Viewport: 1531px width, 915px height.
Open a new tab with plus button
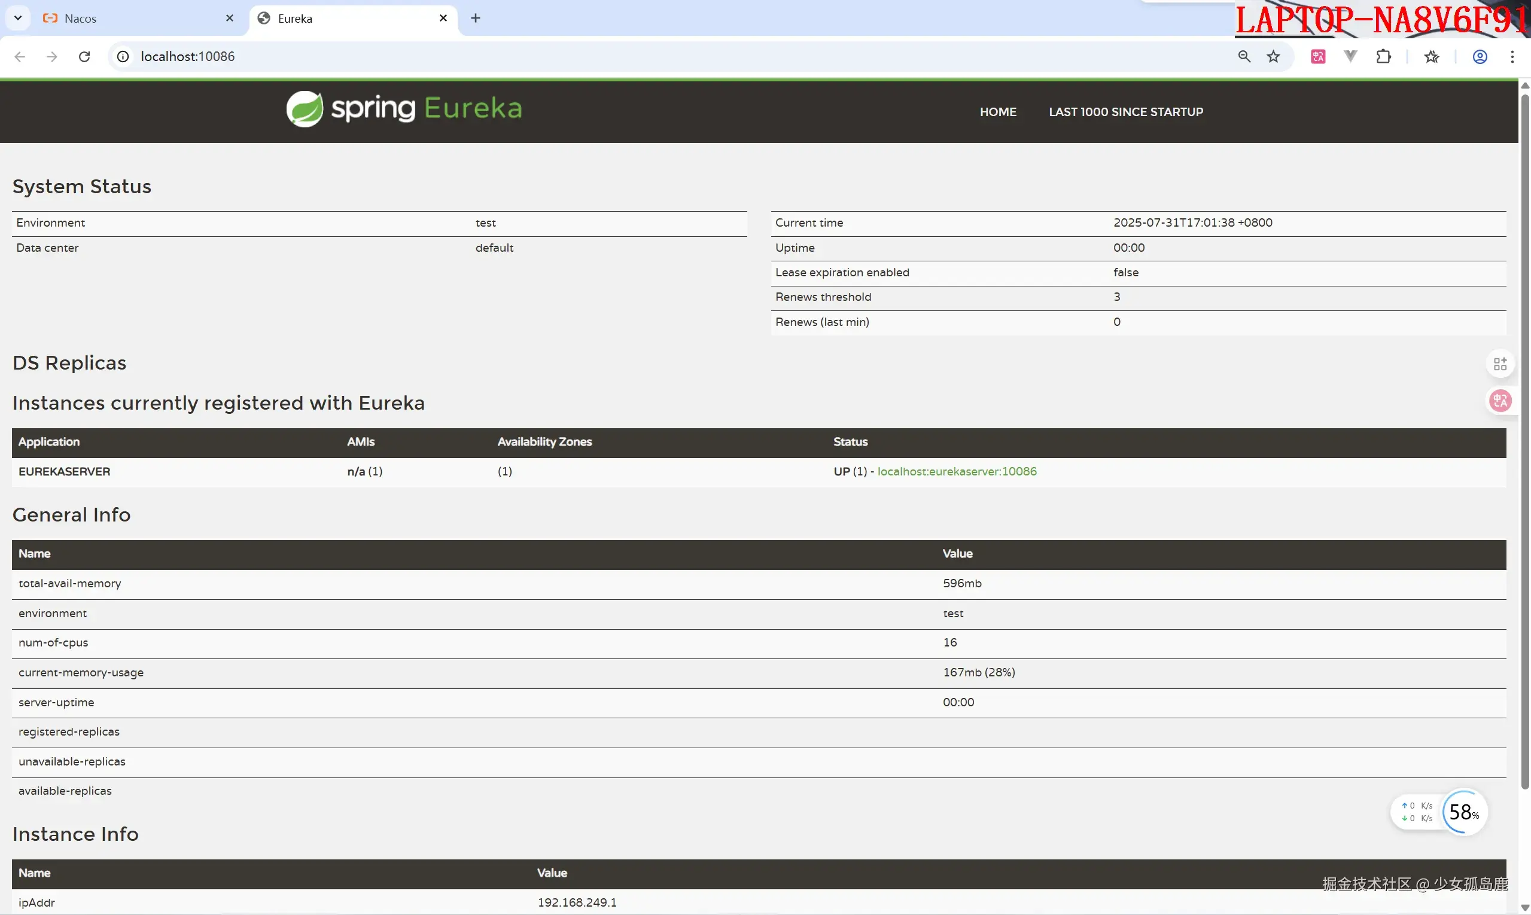tap(476, 18)
